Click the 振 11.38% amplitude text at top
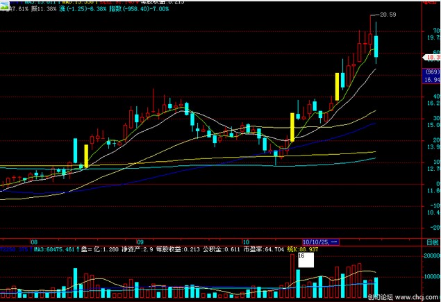Image resolution: width=441 pixels, height=302 pixels. pyautogui.click(x=43, y=8)
